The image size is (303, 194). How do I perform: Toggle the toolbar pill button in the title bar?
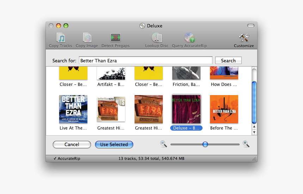[251, 26]
